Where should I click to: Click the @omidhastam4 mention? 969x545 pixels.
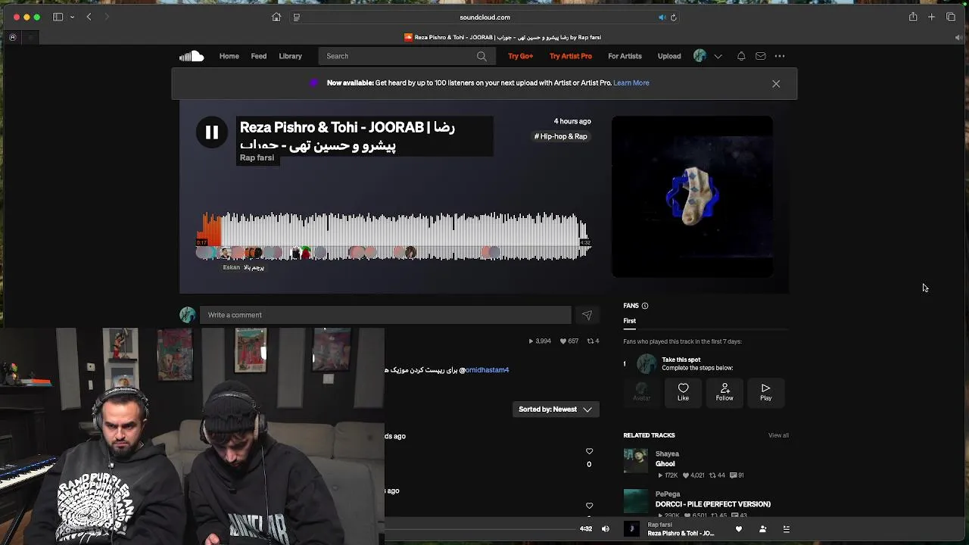[487, 370]
